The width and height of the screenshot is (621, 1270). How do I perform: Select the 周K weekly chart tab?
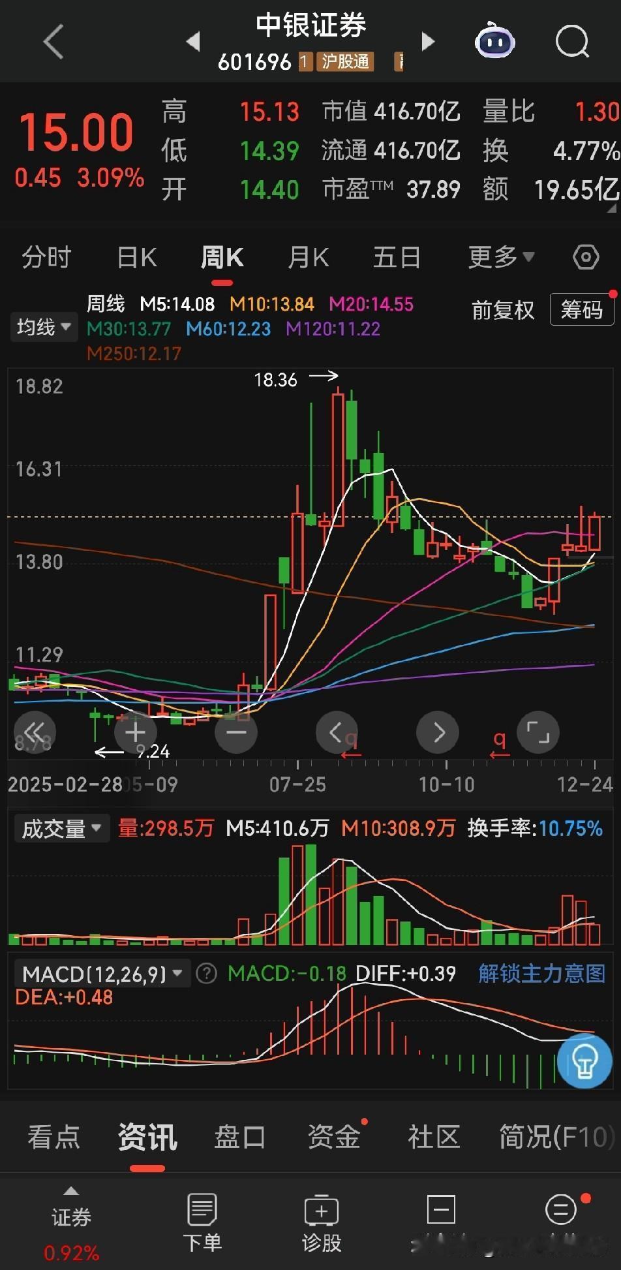pos(222,257)
